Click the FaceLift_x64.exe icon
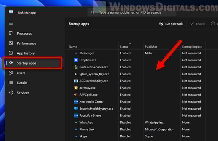 coord(76,116)
